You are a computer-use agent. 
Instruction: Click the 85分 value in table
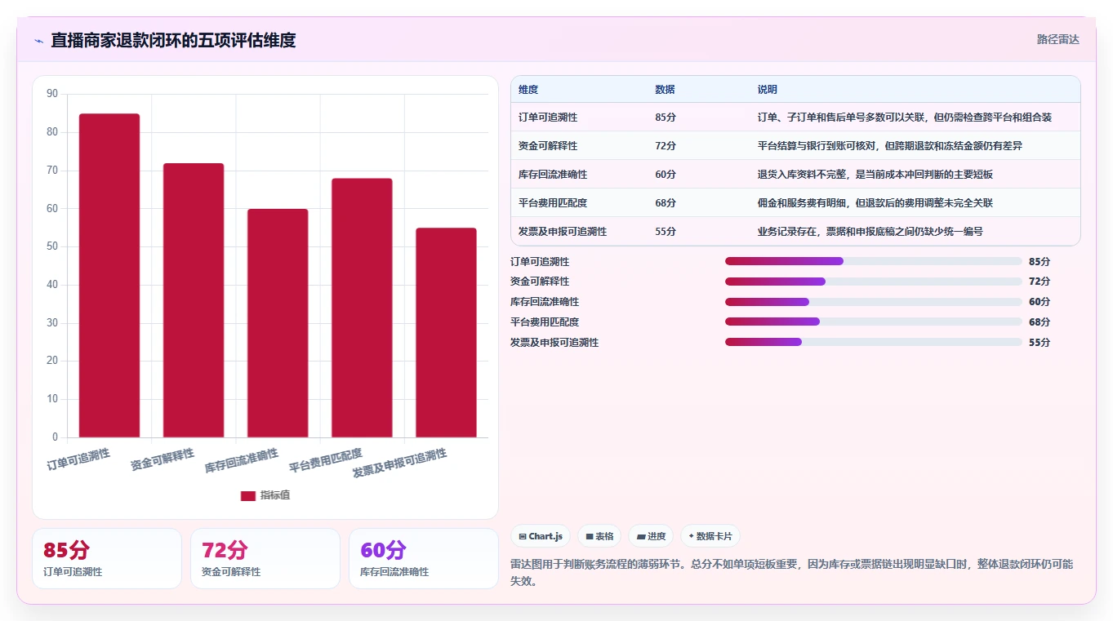tap(666, 118)
